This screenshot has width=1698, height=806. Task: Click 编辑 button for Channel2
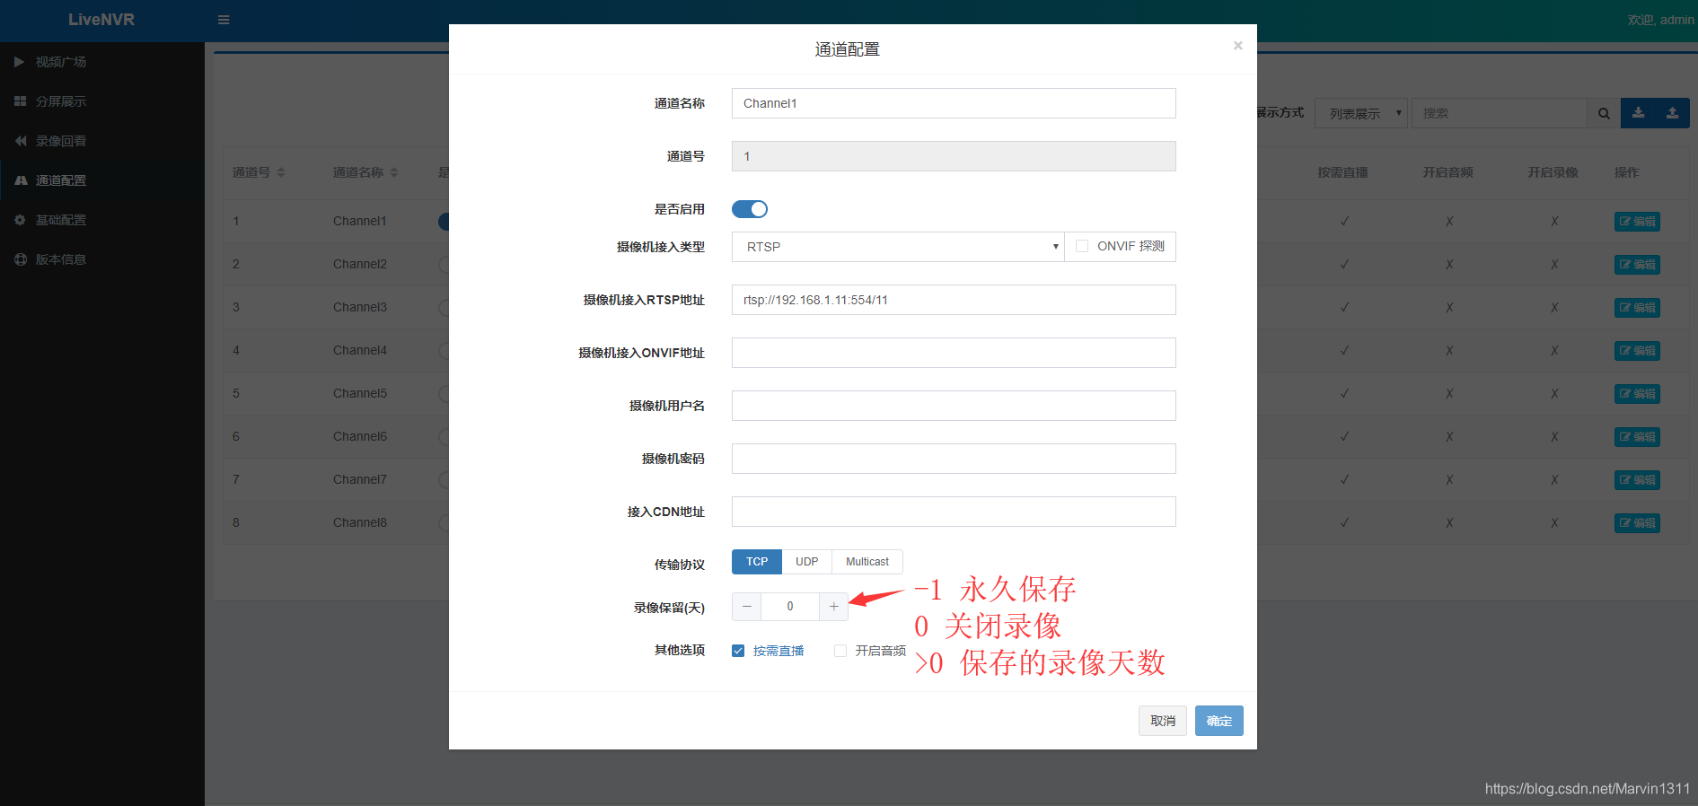tap(1637, 265)
